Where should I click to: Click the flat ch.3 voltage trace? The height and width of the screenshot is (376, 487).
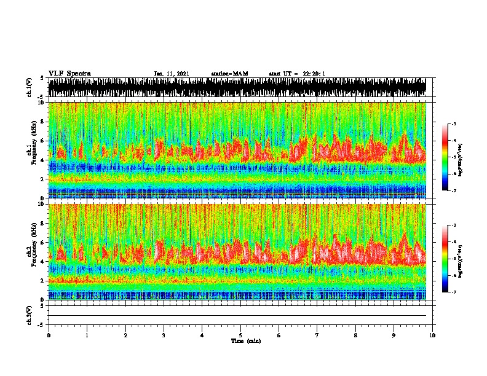[x=237, y=316]
